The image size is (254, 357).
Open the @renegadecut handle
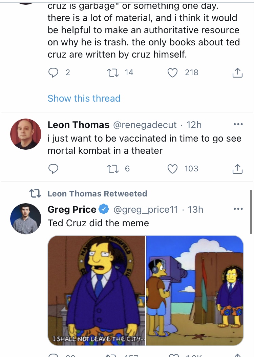[145, 125]
